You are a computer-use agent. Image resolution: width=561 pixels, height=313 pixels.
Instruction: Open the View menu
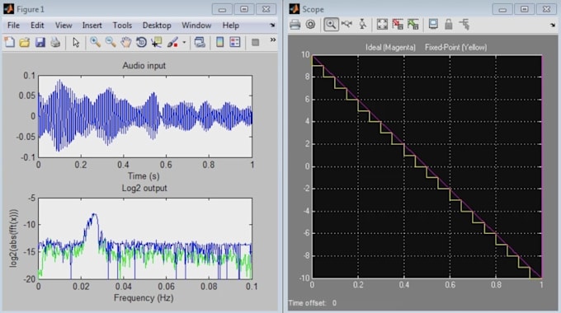64,26
